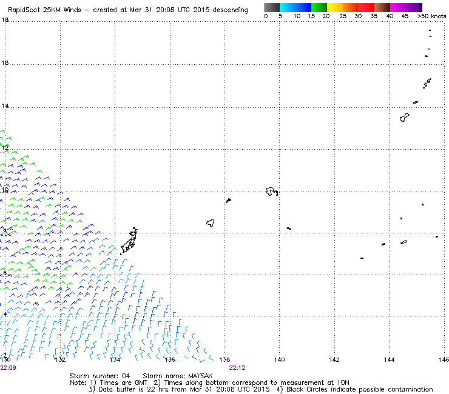This screenshot has height=394, width=449.
Task: Click the longitude label 134
Action: point(115,359)
